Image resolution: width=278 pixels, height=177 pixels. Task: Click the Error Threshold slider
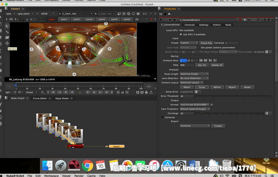tap(233, 96)
